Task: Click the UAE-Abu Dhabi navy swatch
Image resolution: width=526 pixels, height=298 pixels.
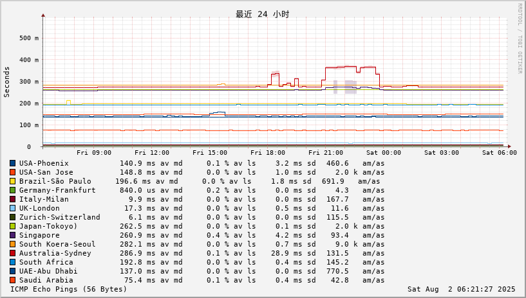Action: (12, 271)
